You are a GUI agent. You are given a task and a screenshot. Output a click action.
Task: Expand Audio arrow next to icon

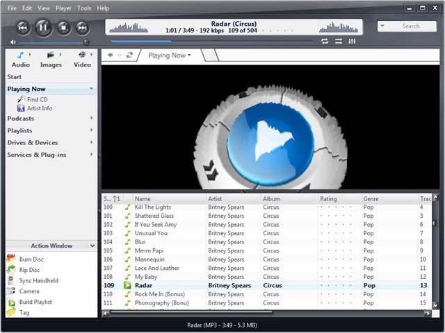(x=30, y=54)
